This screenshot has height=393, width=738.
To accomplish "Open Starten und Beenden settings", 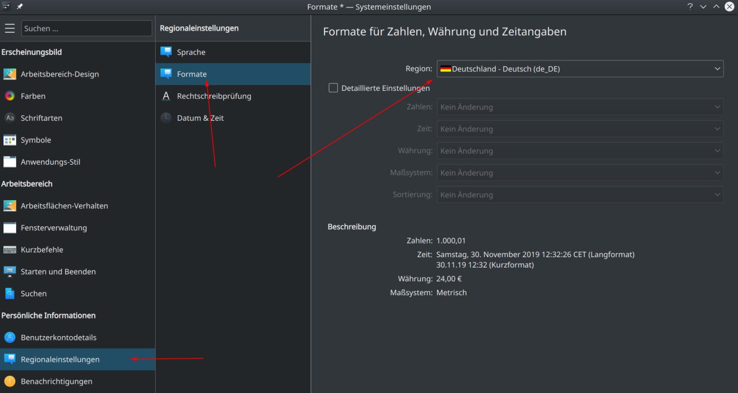I will [58, 272].
